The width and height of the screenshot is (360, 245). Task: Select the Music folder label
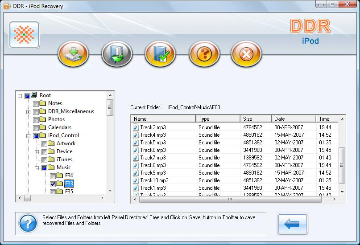tap(64, 167)
